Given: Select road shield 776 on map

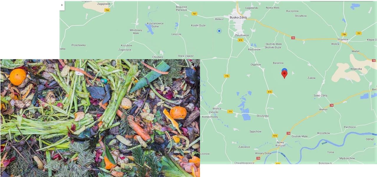Looking at the screenshot, I should [x=226, y=76].
